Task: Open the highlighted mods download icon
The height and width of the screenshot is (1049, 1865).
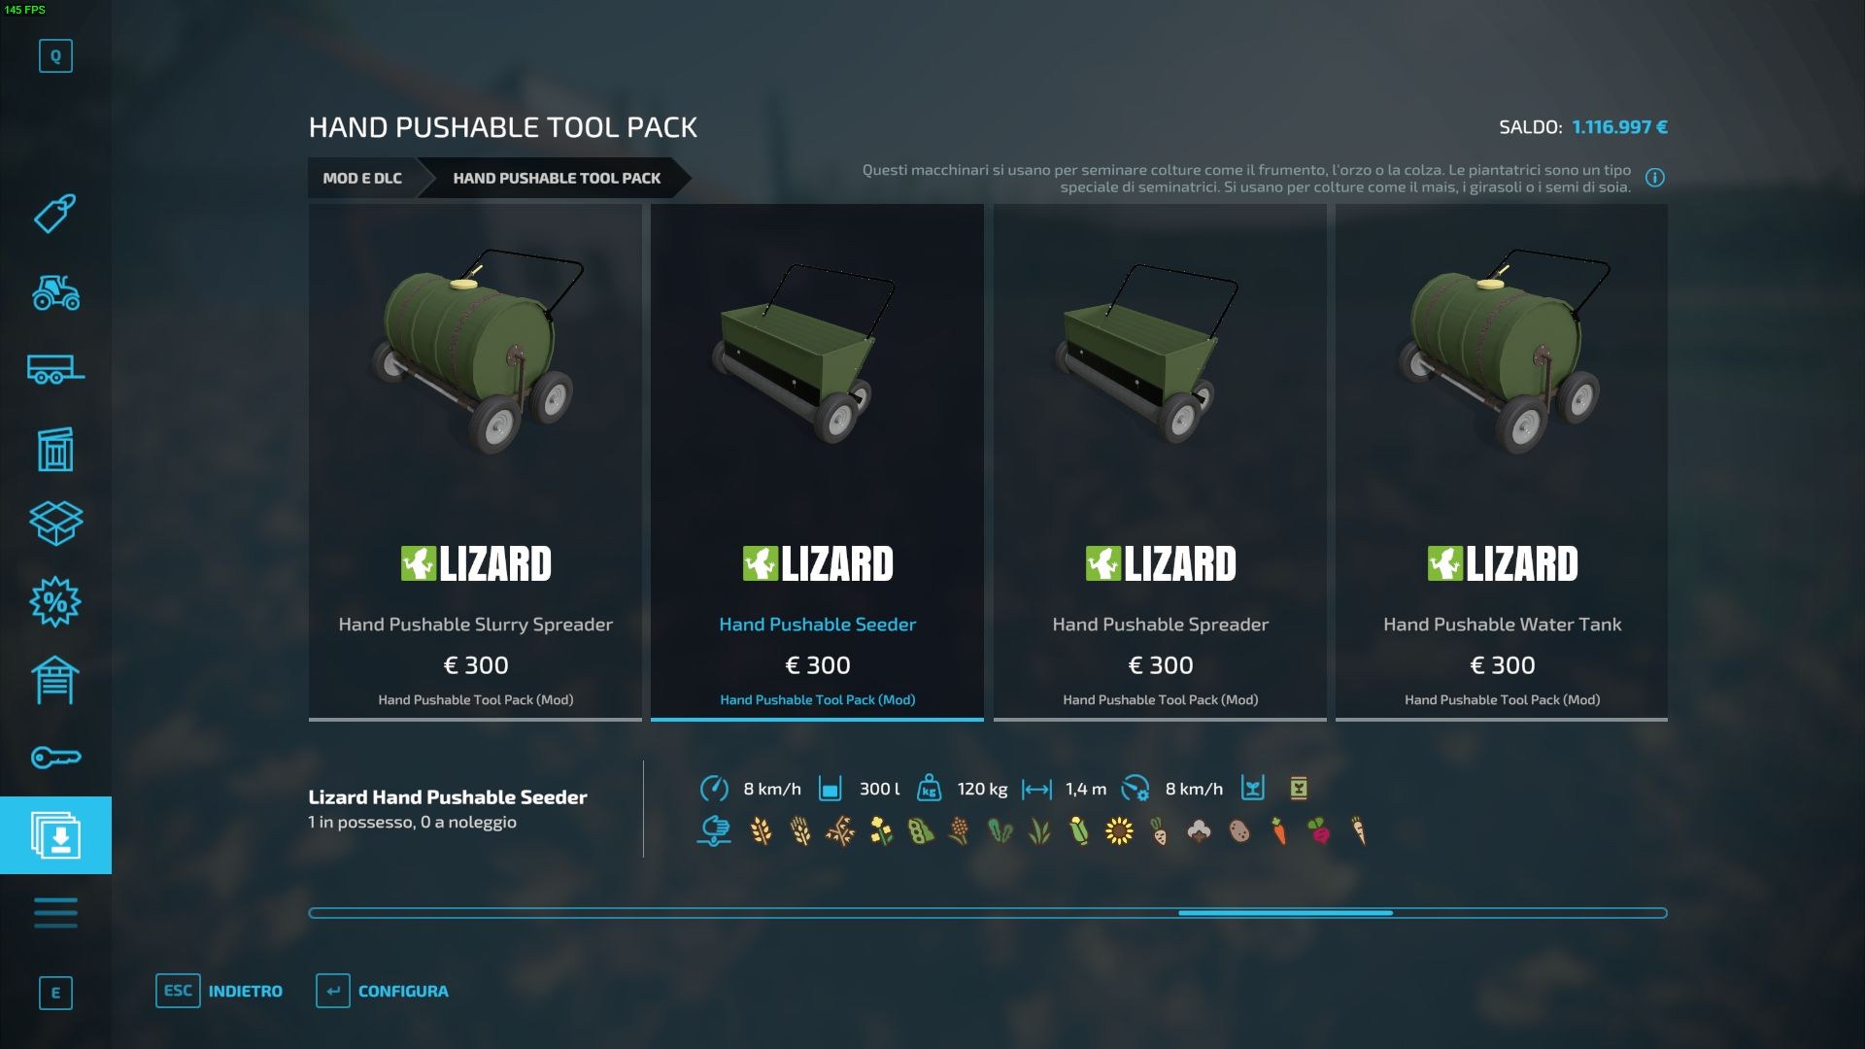Action: coord(55,835)
